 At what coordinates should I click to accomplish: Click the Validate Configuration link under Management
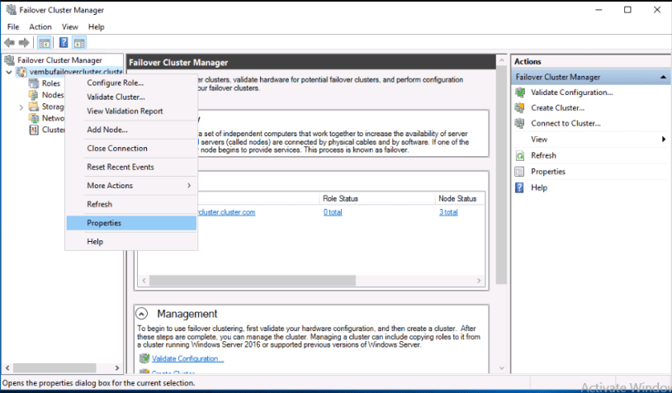coord(187,358)
